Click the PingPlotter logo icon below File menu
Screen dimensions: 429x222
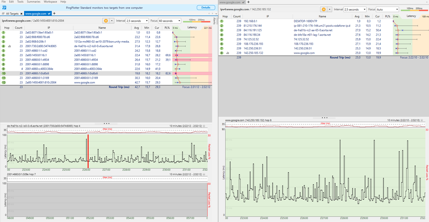coord(4,8)
